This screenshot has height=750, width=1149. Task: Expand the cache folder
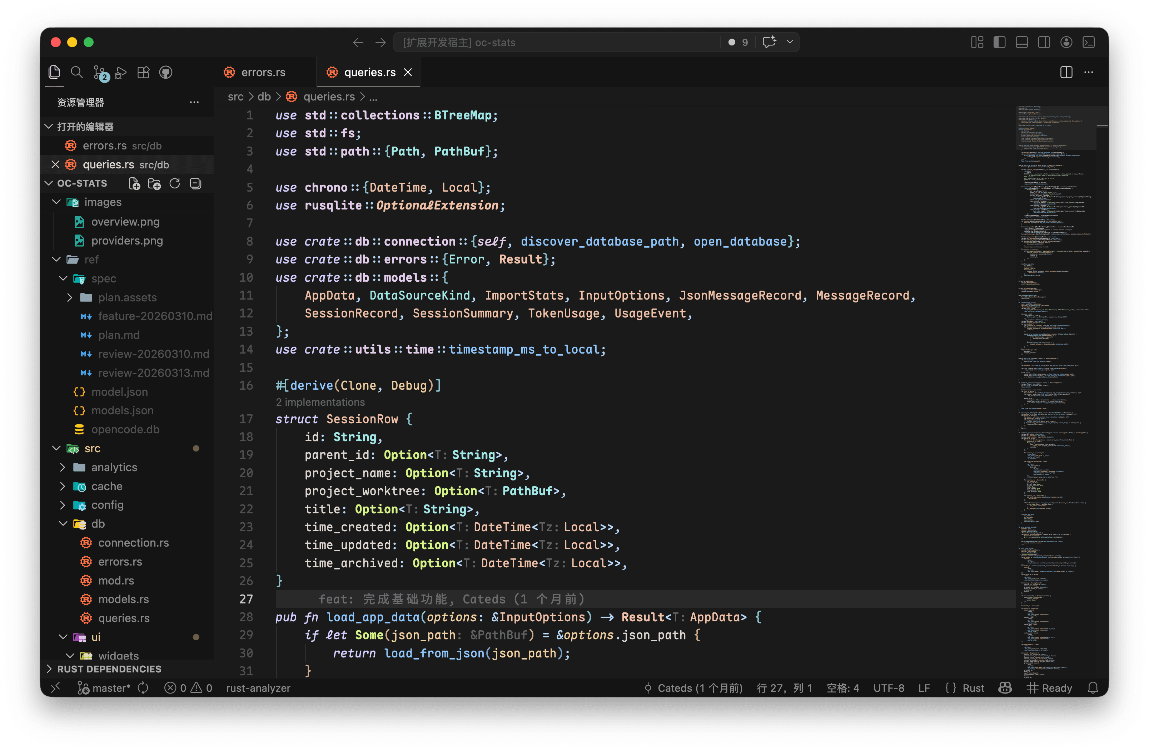(63, 486)
